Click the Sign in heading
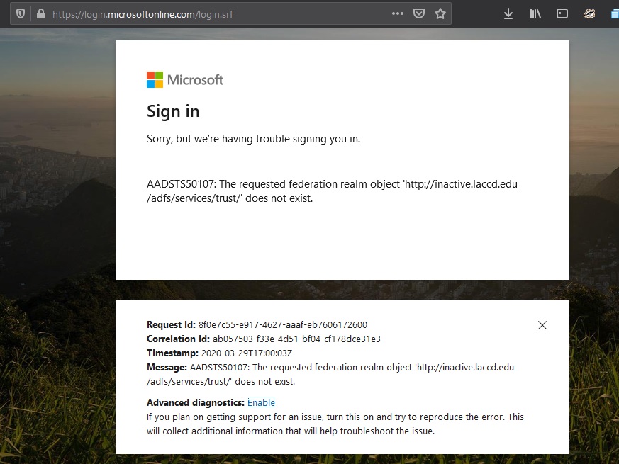The image size is (619, 464). [173, 111]
